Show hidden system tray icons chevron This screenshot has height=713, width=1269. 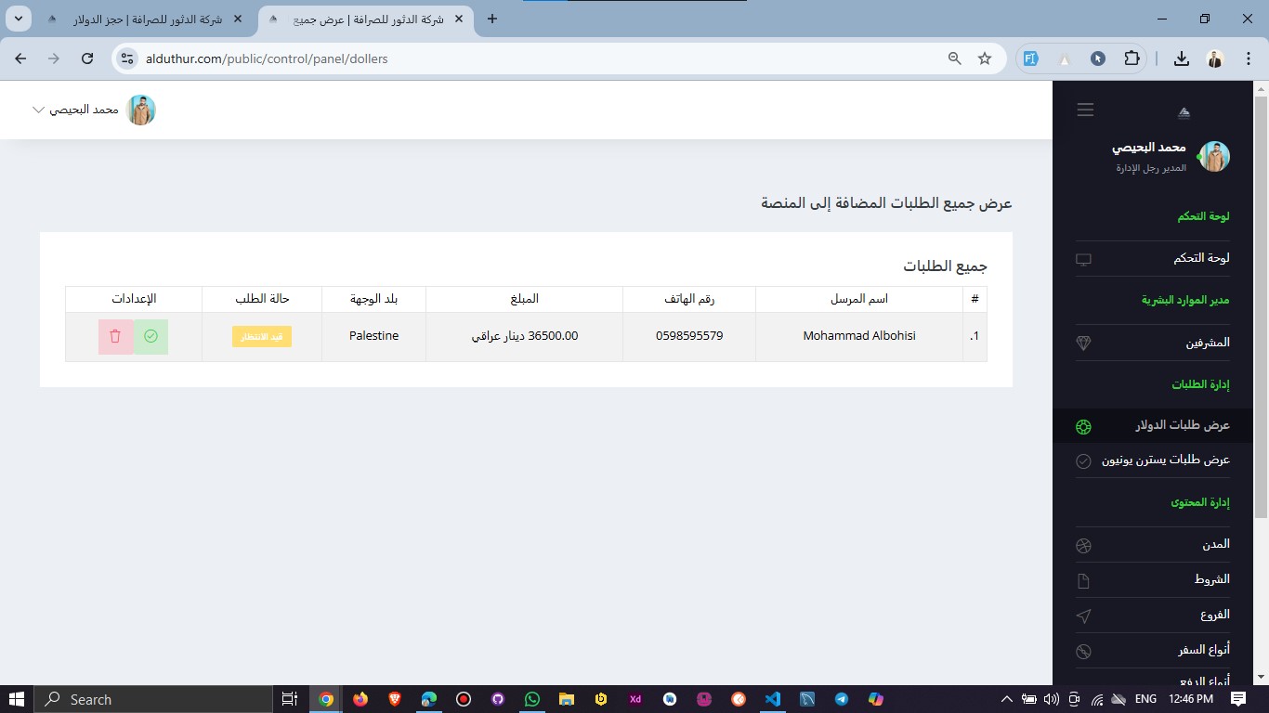(x=1007, y=699)
